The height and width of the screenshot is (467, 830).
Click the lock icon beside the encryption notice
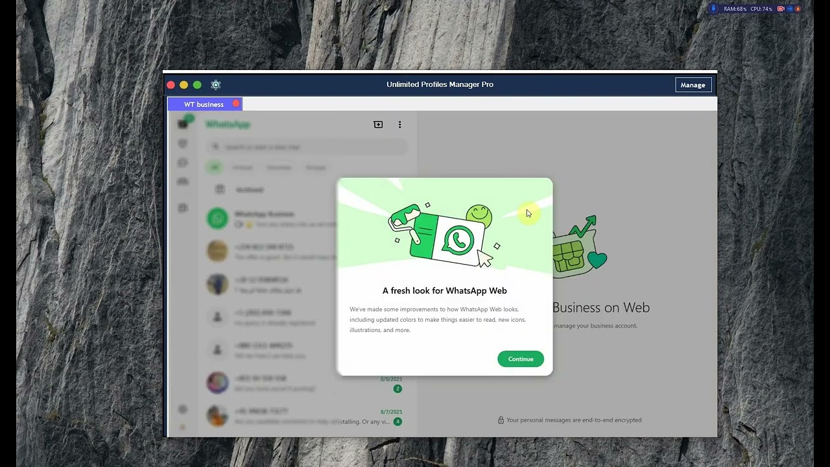[x=501, y=420]
